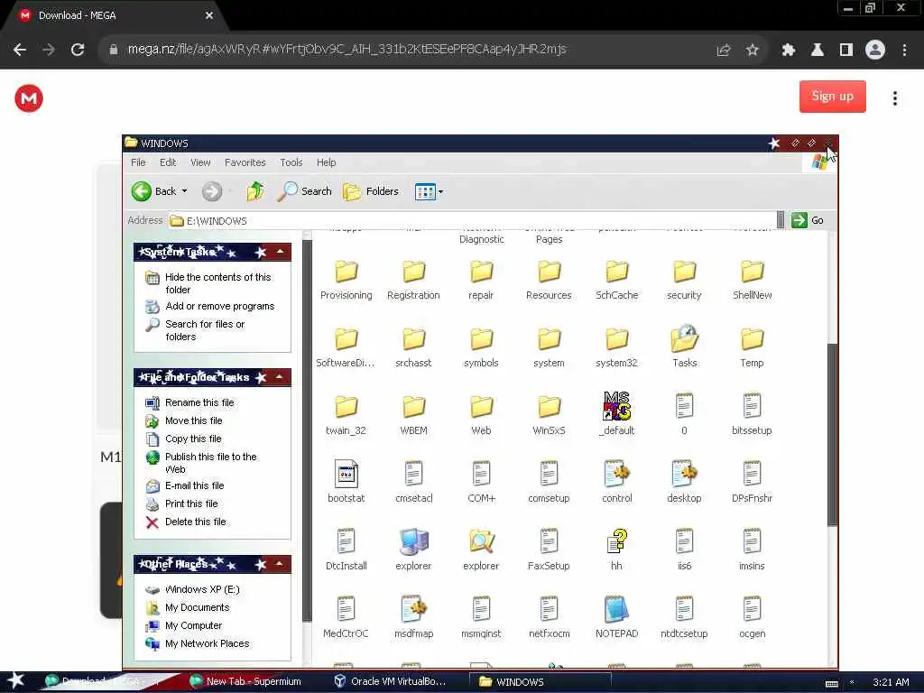Click the E:\WINDOWS address field
This screenshot has width=924, height=693.
tap(472, 220)
